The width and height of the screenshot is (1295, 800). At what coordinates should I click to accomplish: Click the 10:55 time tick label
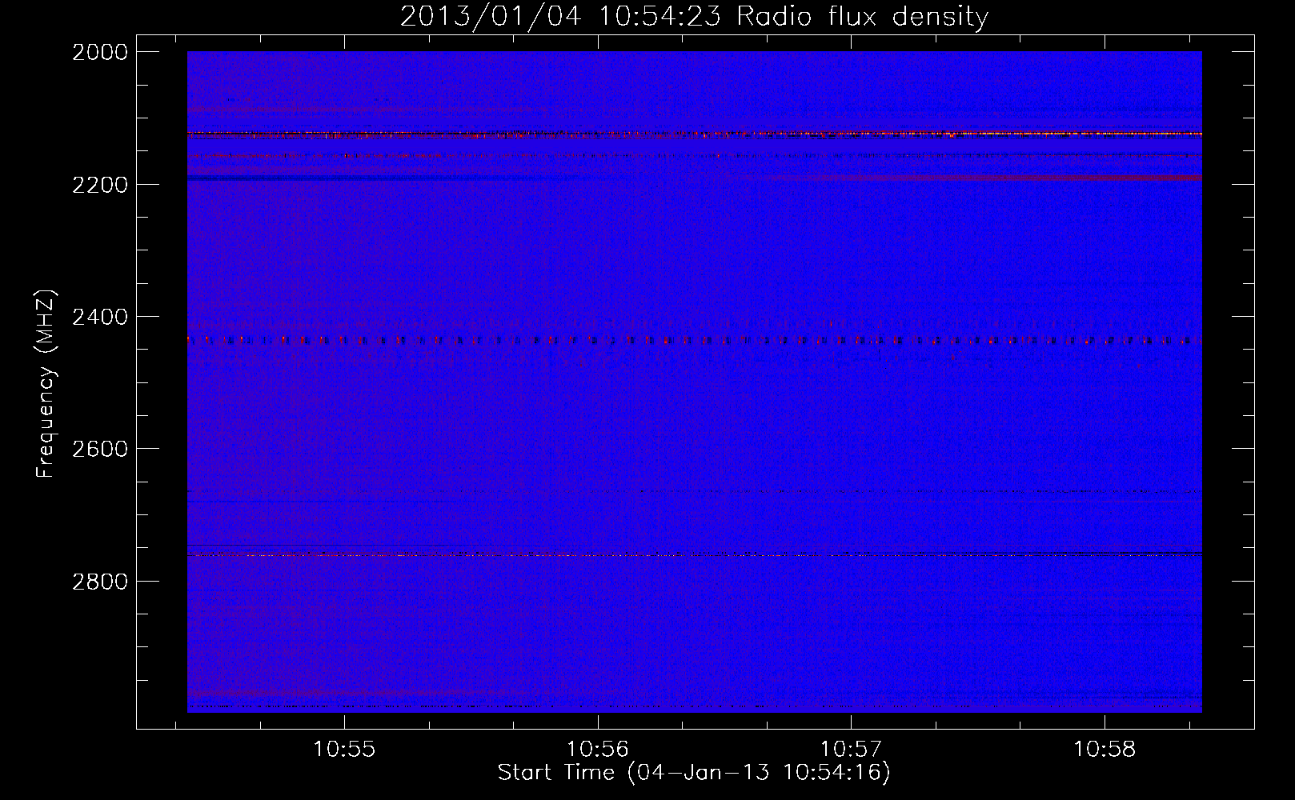click(x=344, y=750)
